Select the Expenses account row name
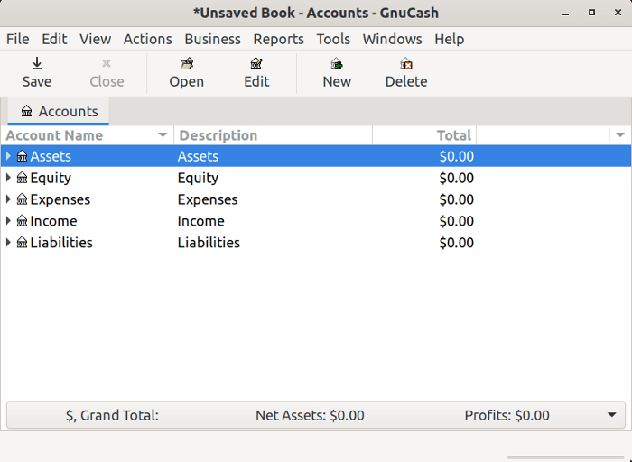The width and height of the screenshot is (632, 462). pyautogui.click(x=60, y=199)
